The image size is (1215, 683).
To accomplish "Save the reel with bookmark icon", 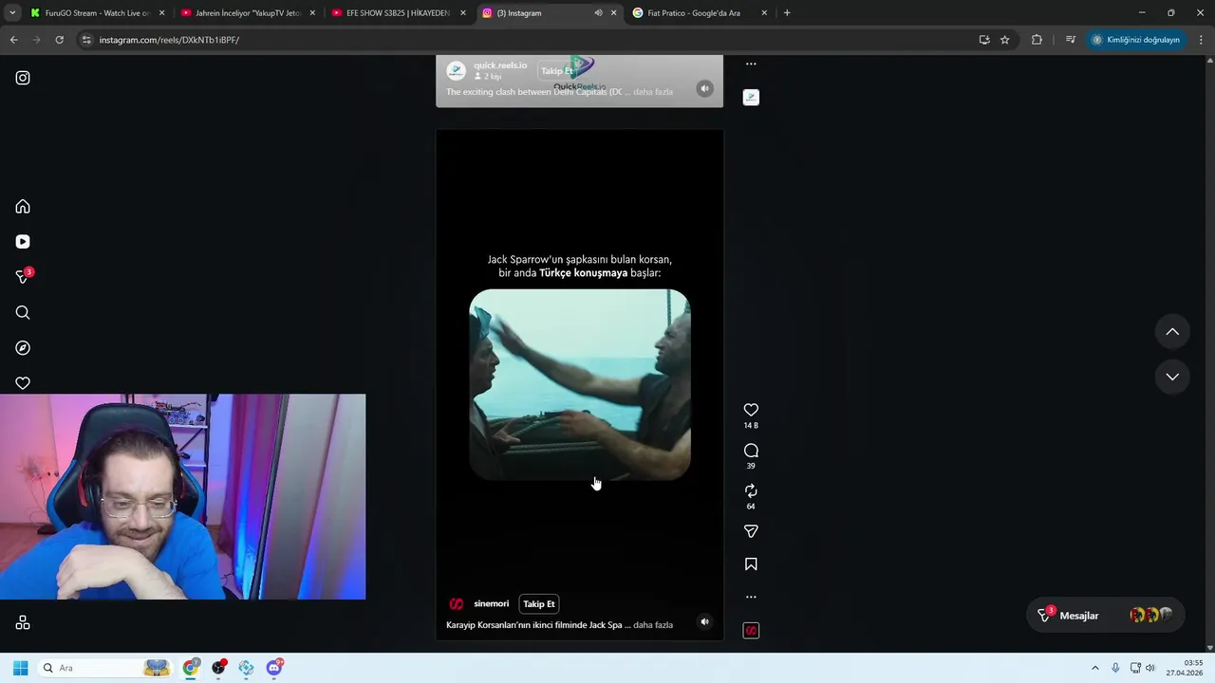I will tap(751, 564).
